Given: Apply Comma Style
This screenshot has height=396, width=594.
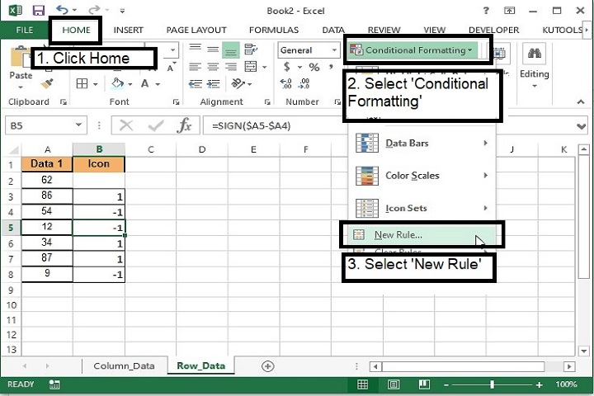Looking at the screenshot, I should pyautogui.click(x=331, y=67).
